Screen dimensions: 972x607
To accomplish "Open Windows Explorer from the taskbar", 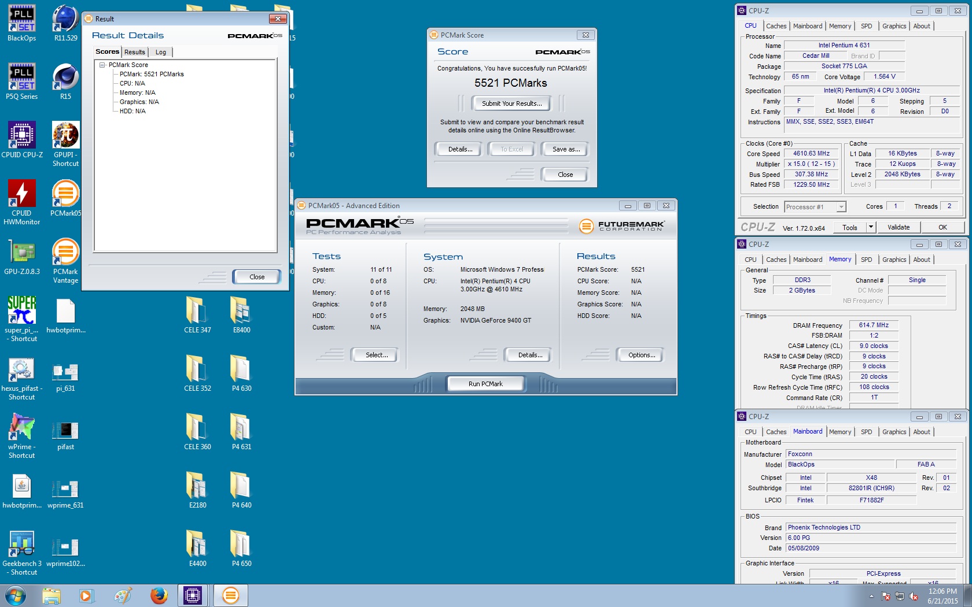I will point(51,595).
